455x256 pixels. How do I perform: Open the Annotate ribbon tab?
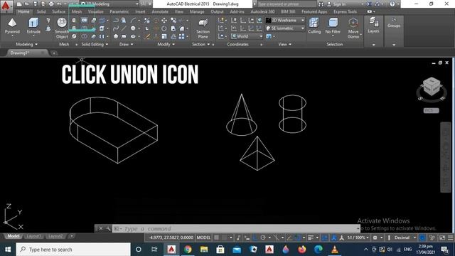click(160, 11)
